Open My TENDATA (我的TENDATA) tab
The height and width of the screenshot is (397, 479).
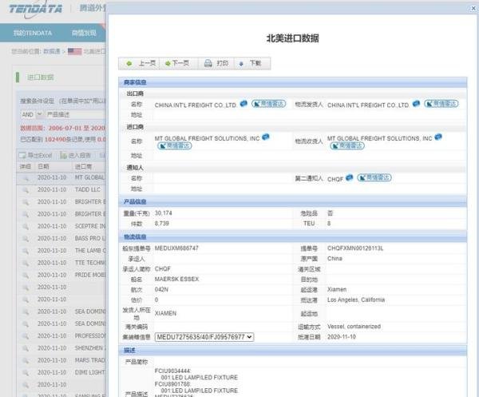(33, 33)
